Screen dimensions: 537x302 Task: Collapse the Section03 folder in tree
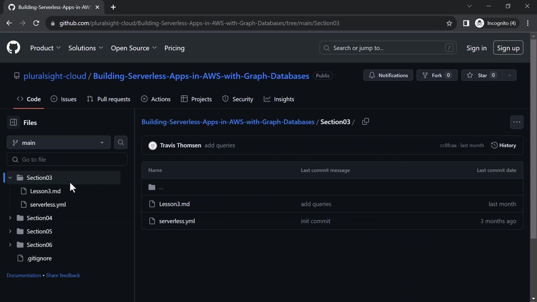tap(10, 178)
